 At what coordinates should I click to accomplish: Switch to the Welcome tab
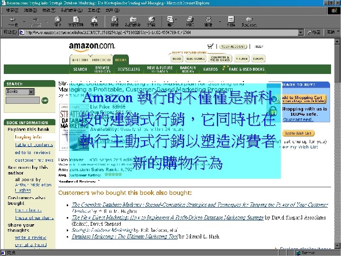(80, 60)
